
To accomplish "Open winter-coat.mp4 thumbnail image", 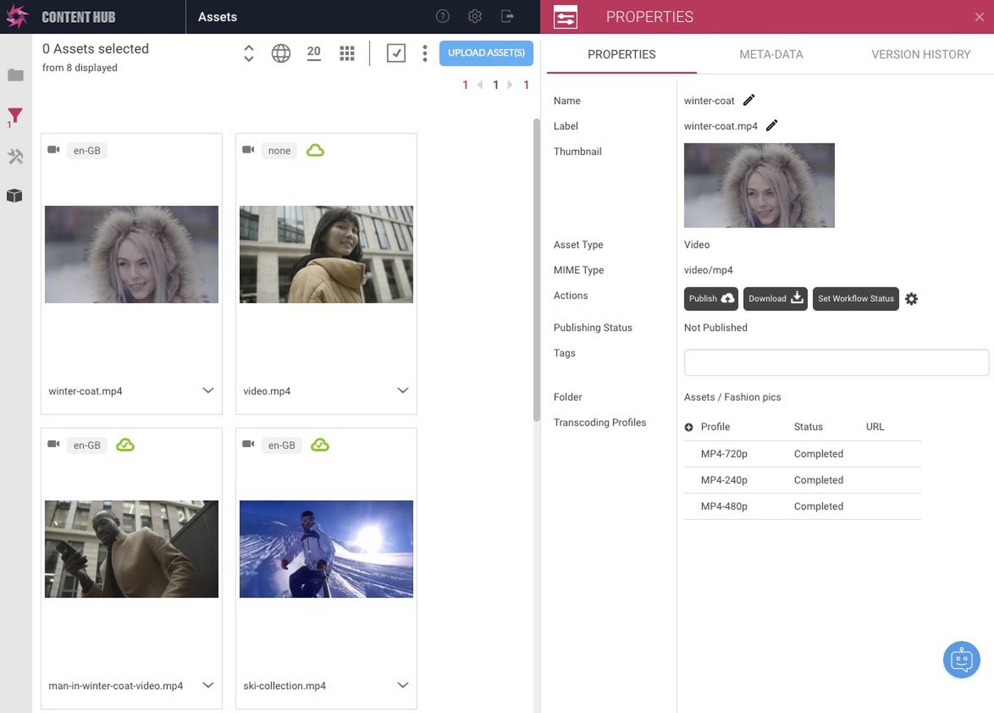I will coord(131,254).
